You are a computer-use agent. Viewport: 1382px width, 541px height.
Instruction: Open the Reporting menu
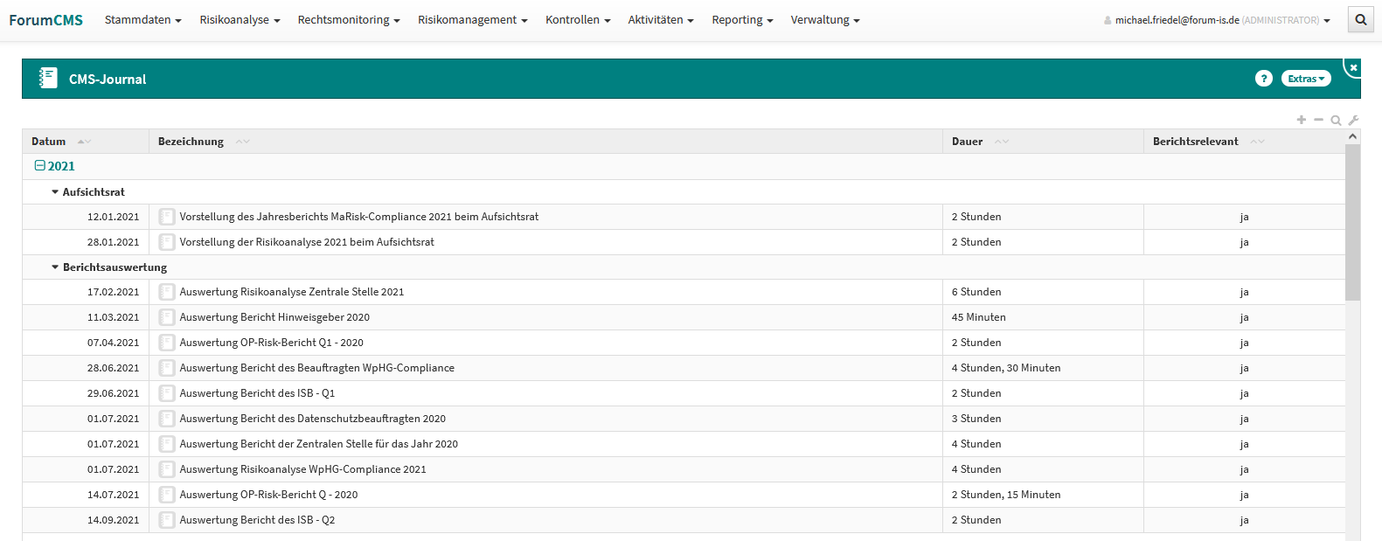pos(741,20)
